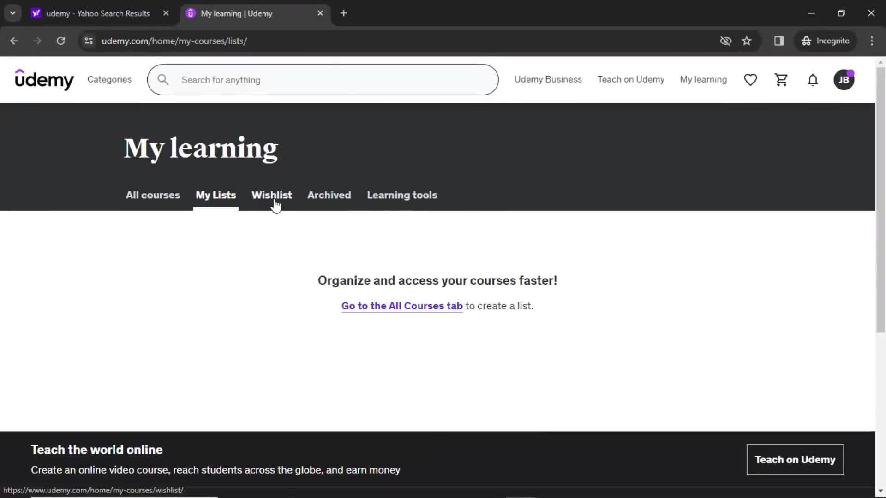Viewport: 886px width, 498px height.
Task: Open the browser side panel
Action: pos(779,41)
